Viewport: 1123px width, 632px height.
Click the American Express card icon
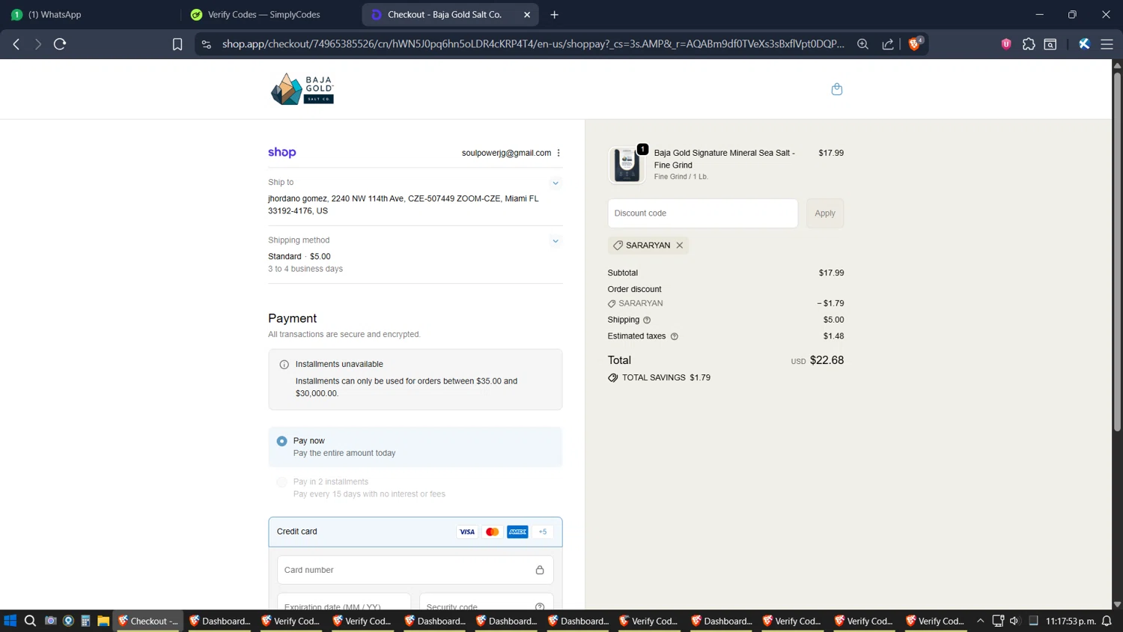coord(517,532)
